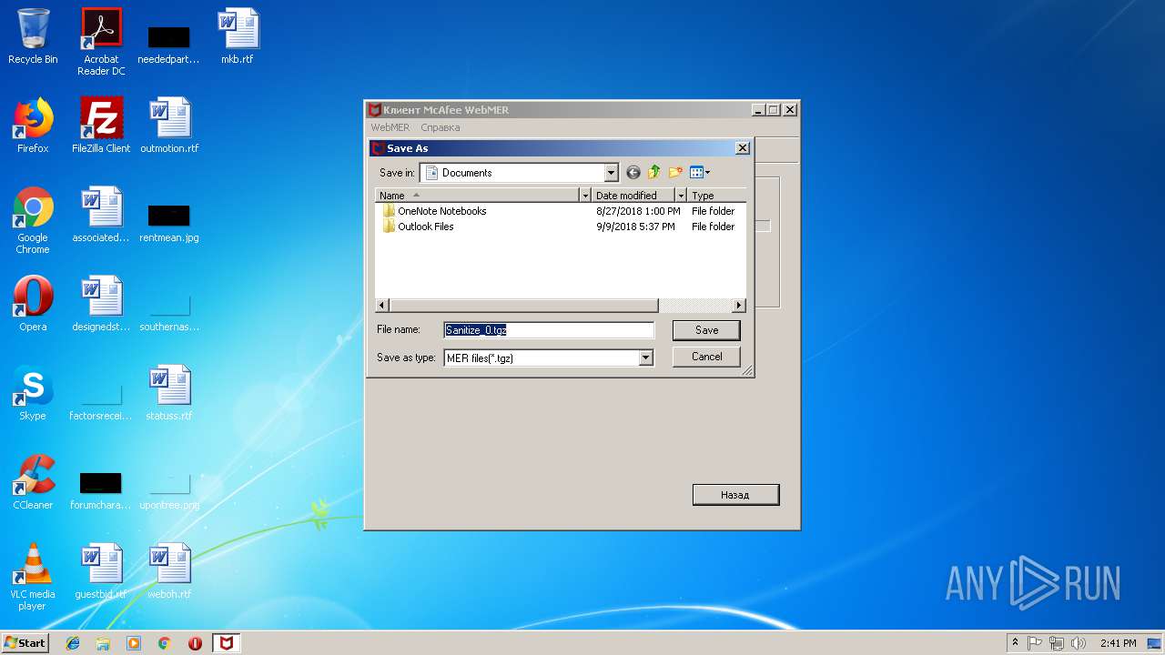The width and height of the screenshot is (1165, 655).
Task: Open the Opera taskbar icon
Action: [195, 643]
